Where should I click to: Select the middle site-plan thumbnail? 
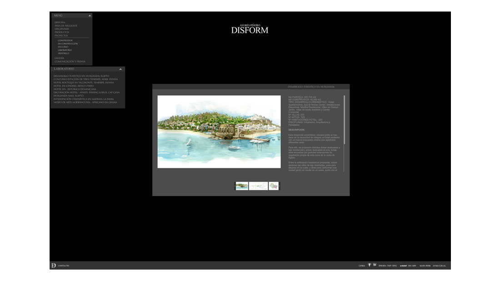pos(258,186)
